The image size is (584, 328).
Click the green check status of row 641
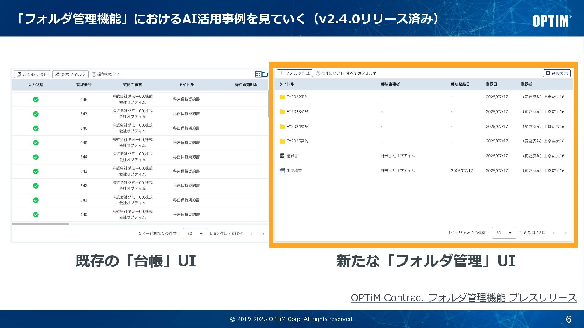tap(36, 200)
